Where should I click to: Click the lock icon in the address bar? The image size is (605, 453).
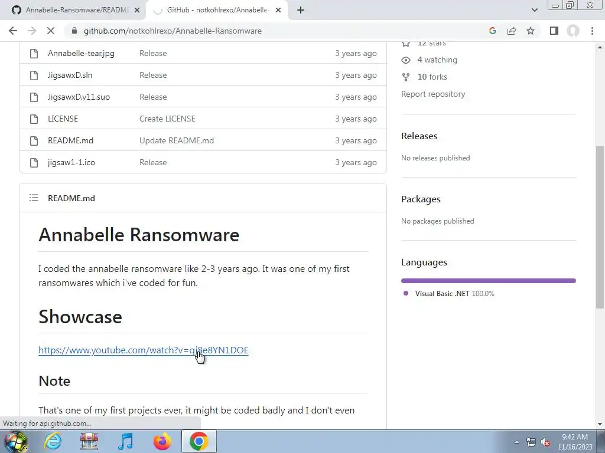coord(74,31)
